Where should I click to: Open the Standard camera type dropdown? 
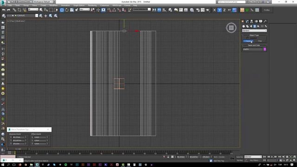(x=254, y=31)
